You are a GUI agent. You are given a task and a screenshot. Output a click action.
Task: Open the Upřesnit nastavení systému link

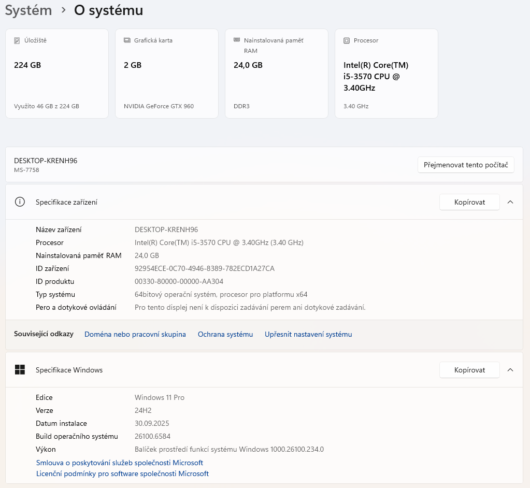pyautogui.click(x=308, y=335)
